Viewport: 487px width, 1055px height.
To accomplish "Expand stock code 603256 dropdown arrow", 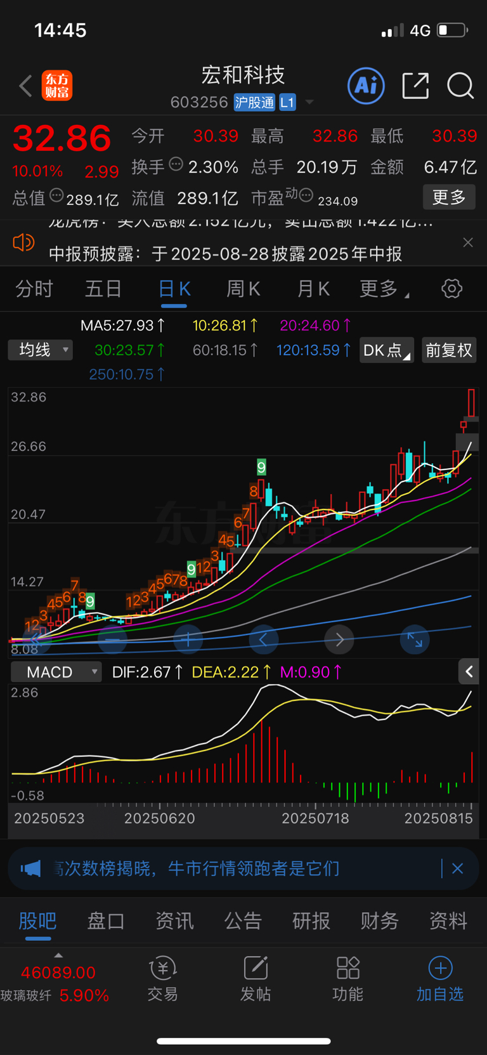I will (x=309, y=102).
